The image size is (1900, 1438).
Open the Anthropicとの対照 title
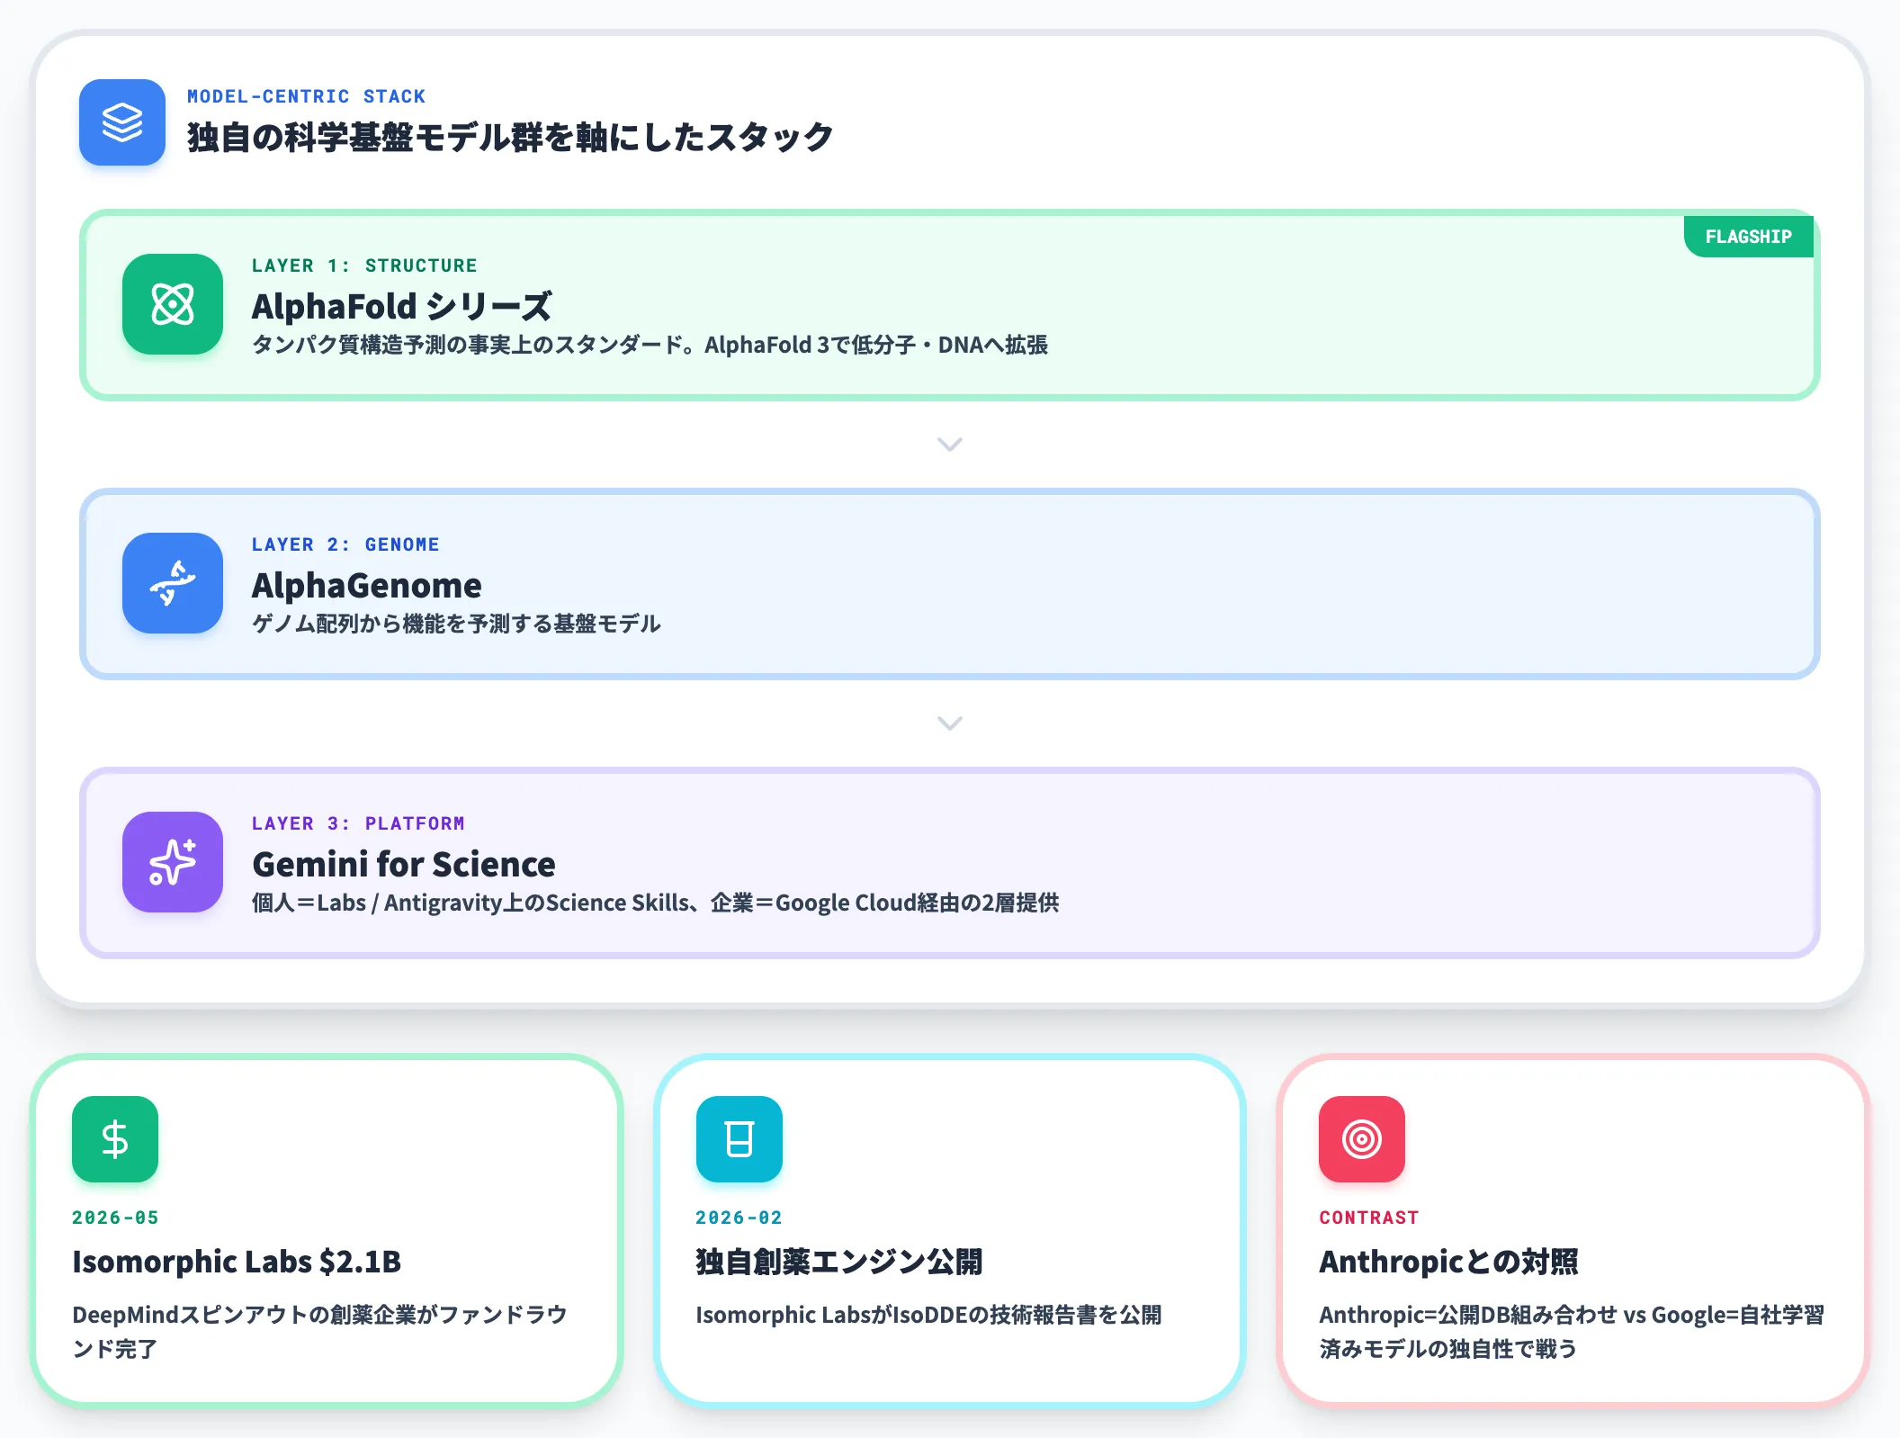pos(1448,1262)
